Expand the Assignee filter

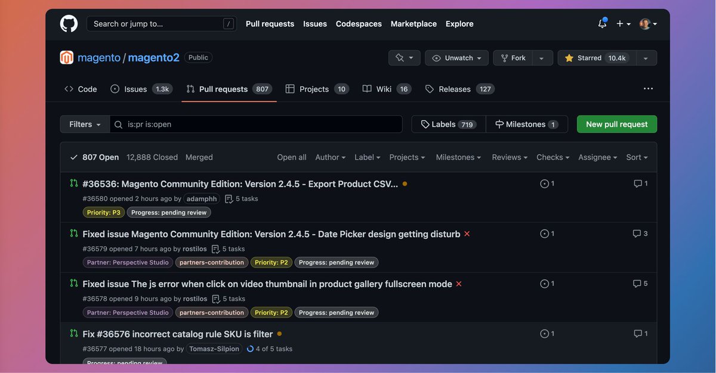[x=598, y=157]
